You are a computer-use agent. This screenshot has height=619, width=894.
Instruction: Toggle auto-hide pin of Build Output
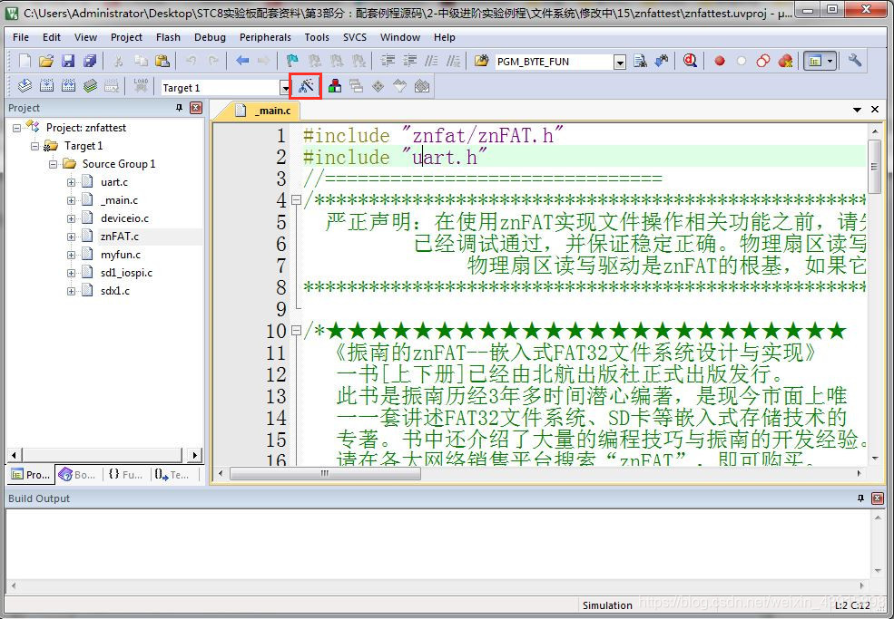(861, 498)
